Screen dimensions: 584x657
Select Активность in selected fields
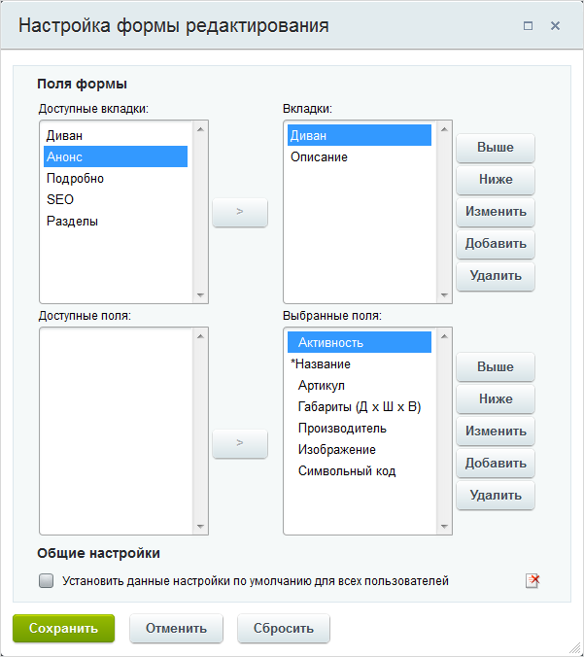pos(360,342)
